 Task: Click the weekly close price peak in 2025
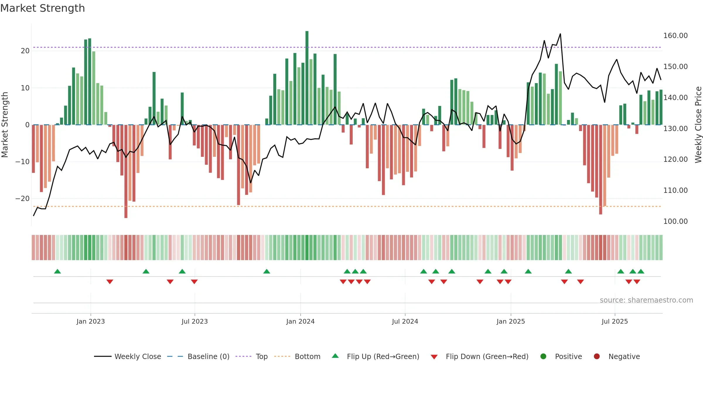click(560, 34)
